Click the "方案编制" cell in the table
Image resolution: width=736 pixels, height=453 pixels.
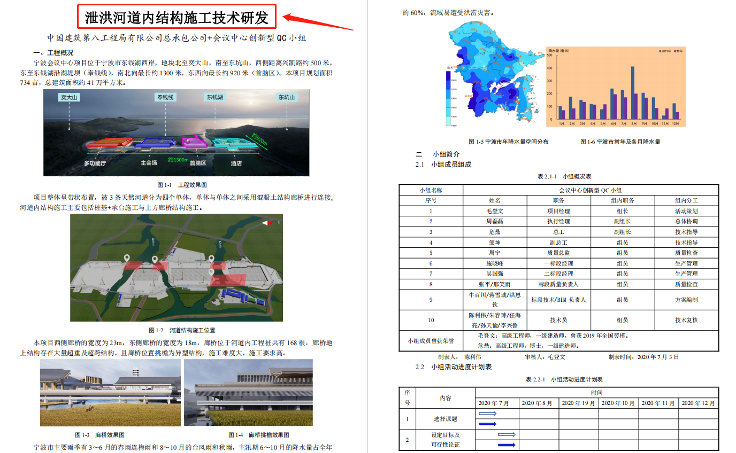pyautogui.click(x=686, y=300)
